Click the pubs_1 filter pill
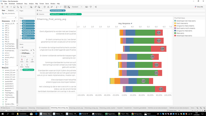Image resolution: width=206 pixels, height=116 pixels. (28, 36)
